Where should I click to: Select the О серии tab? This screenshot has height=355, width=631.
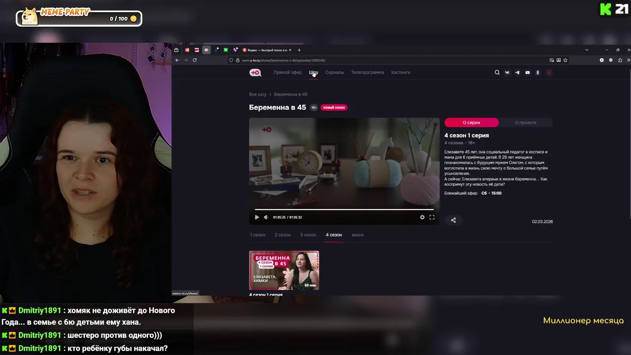[x=471, y=122]
